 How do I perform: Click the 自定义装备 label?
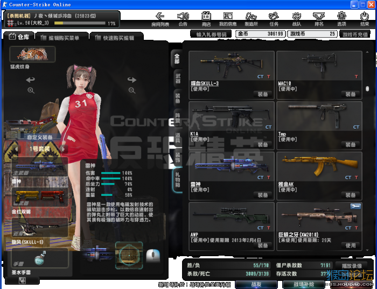coord(40,137)
